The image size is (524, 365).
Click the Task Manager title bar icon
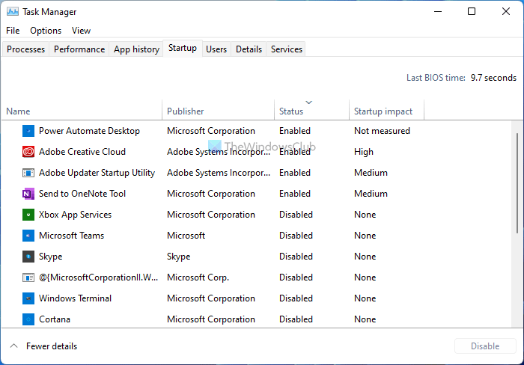tap(13, 12)
